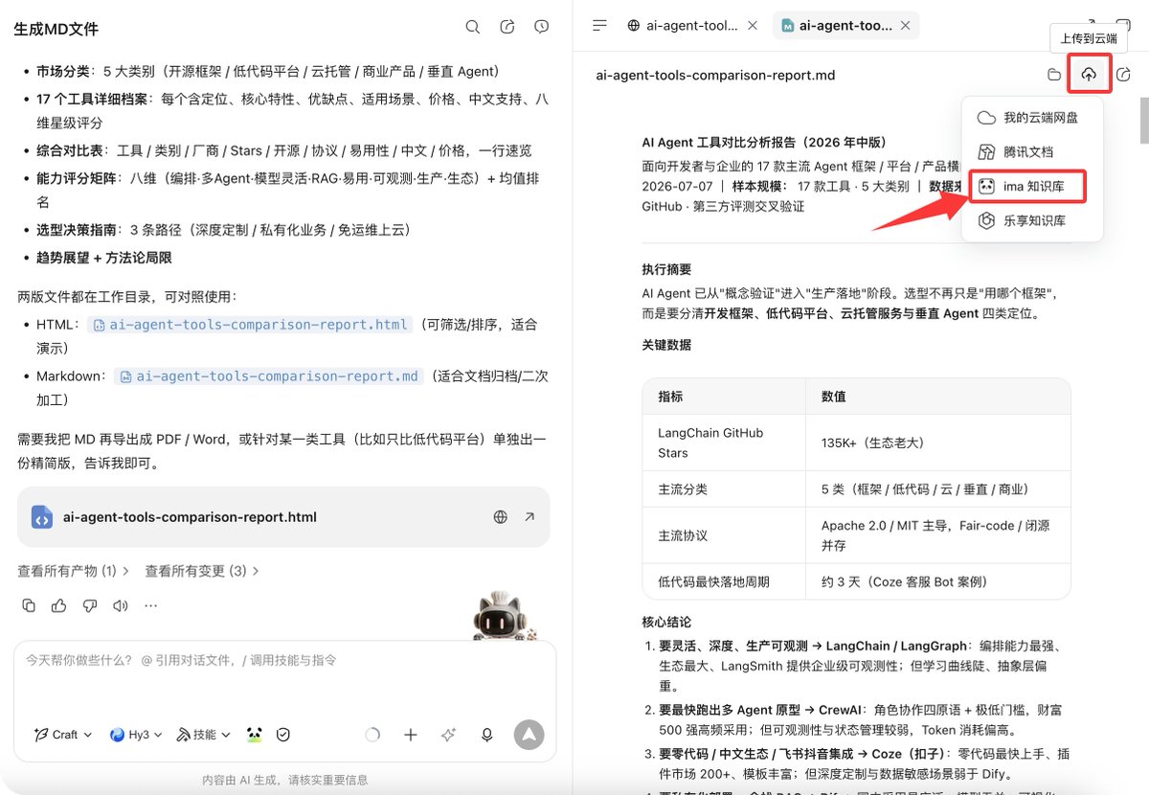Close the HTML ai-agent-tool preview tab
This screenshot has width=1149, height=795.
point(753,26)
